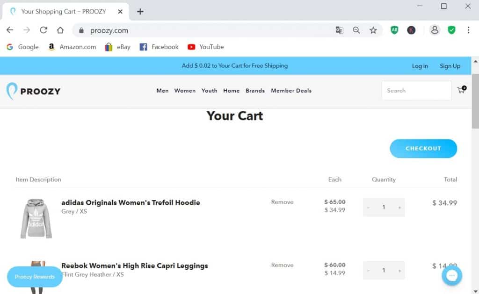Click the Sign Up link
479x294 pixels.
coord(450,66)
